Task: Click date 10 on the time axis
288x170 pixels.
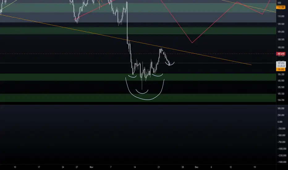Action: pos(15,167)
